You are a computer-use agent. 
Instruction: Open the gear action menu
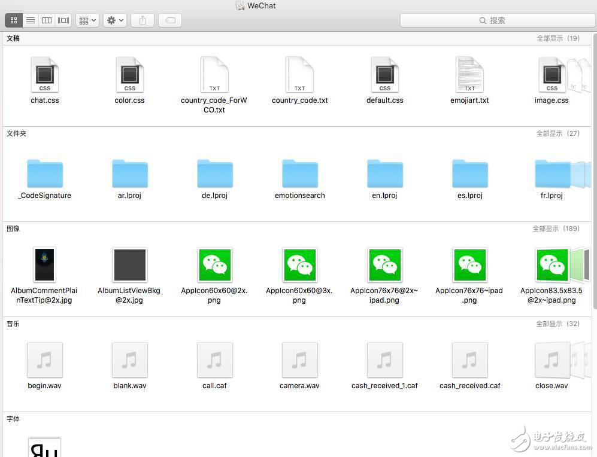114,20
